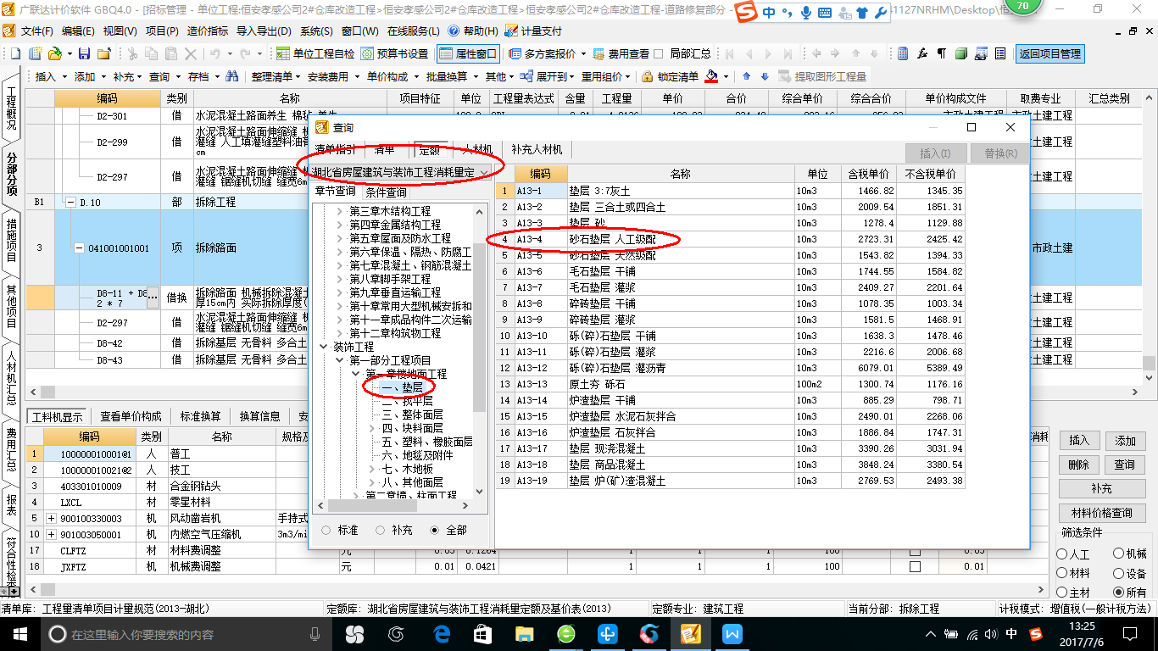Switch to the 条件查询 tab
The width and height of the screenshot is (1158, 651).
386,192
